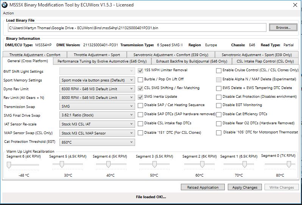This screenshot has width=302, height=205.
Task: Enable Burble / Pop On Lift Off
Action: 140,79
